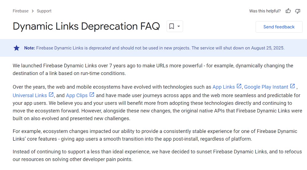Screen dimensions: 307x170
Task: Expand the bookmark dropdown arrow
Action: (x=178, y=26)
